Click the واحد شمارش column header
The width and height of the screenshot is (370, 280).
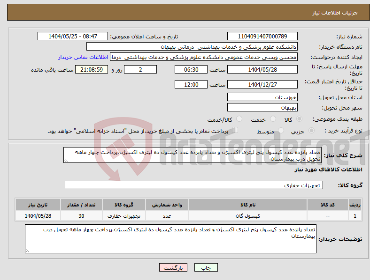(167, 205)
